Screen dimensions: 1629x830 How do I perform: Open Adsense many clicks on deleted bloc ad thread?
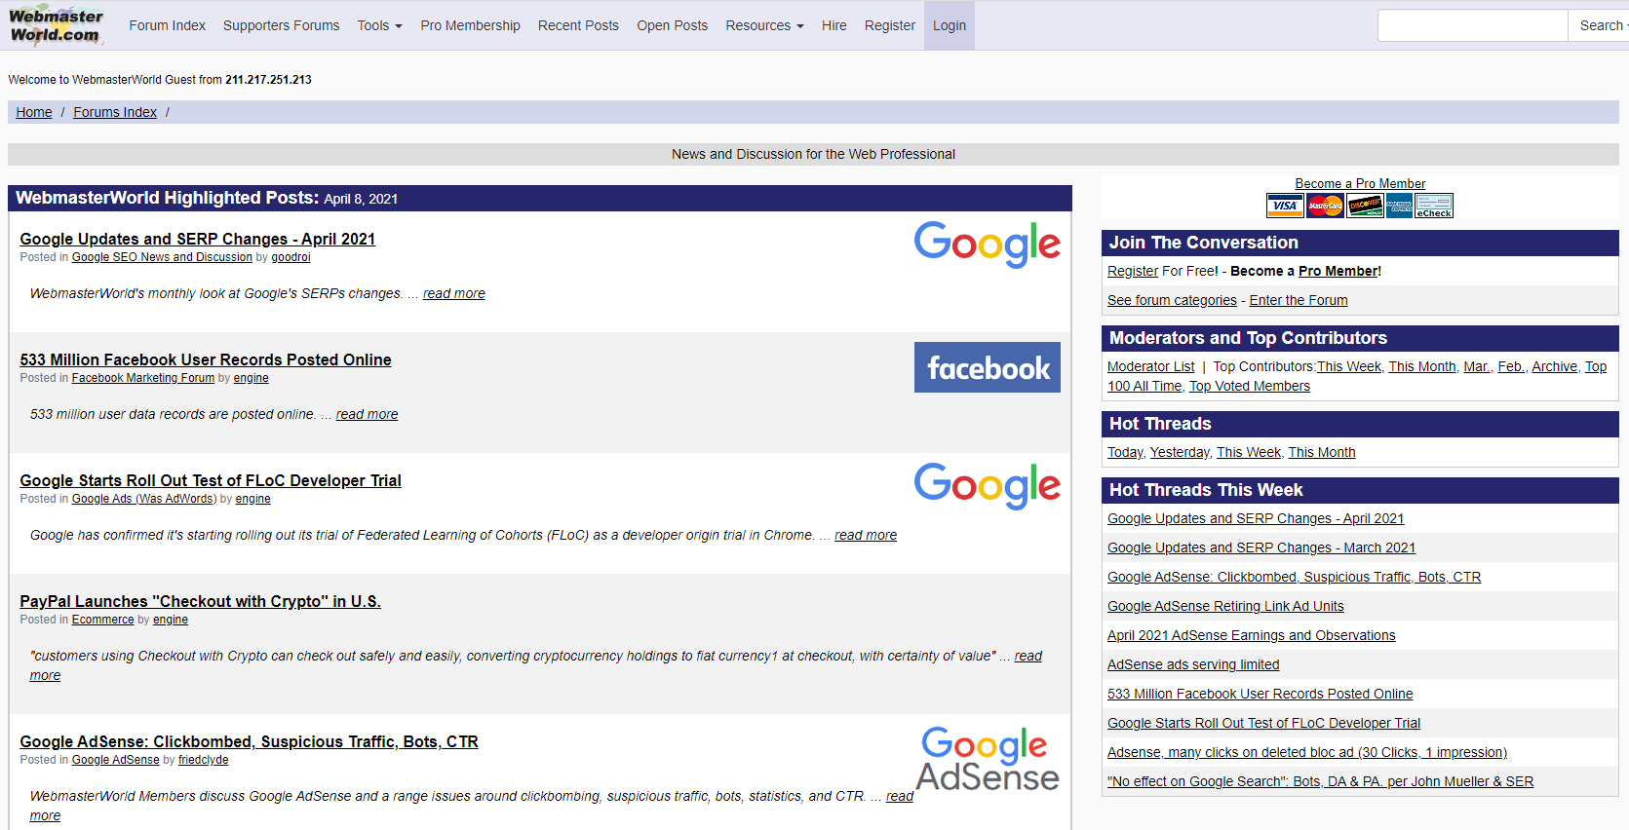(1307, 752)
